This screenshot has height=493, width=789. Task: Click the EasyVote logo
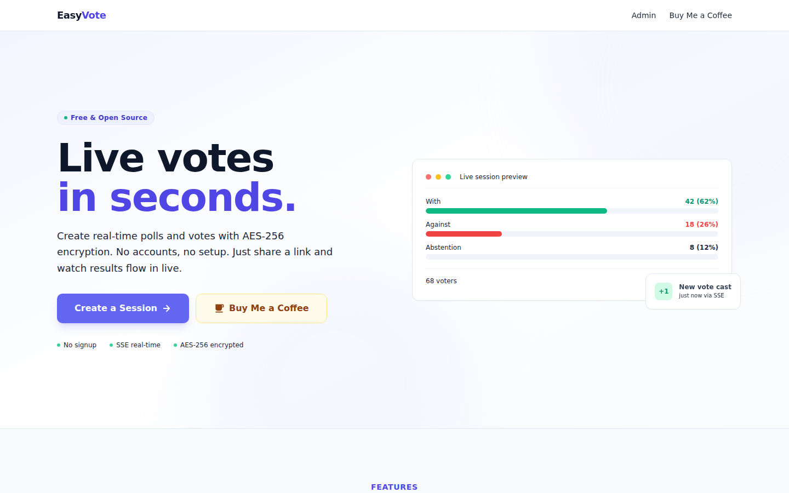[x=82, y=15]
